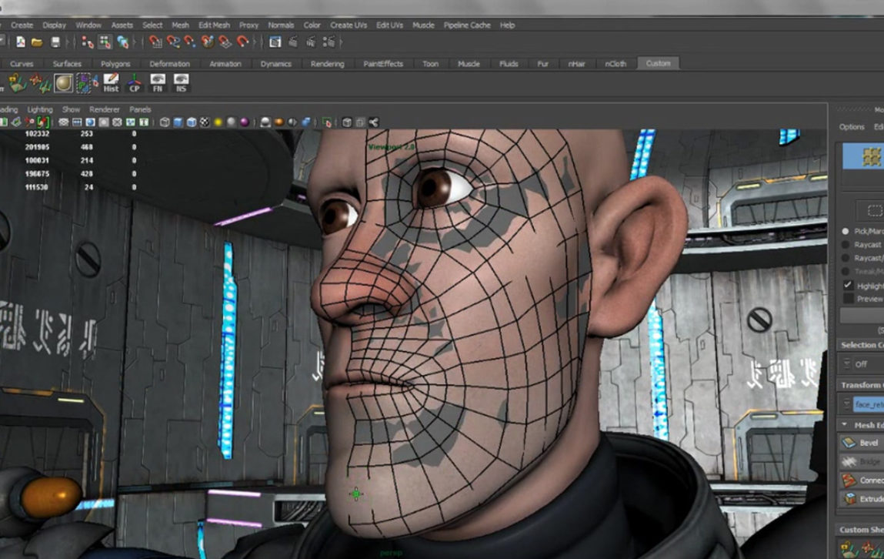Click the Bevel tool button
The height and width of the screenshot is (559, 884).
tap(861, 443)
